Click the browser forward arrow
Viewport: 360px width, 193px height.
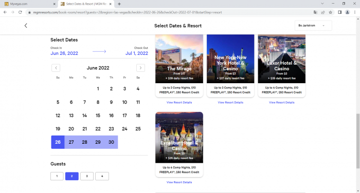pos(13,12)
